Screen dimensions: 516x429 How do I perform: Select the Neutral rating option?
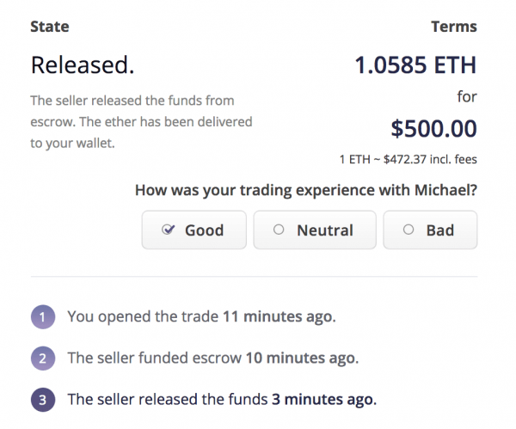(x=314, y=230)
